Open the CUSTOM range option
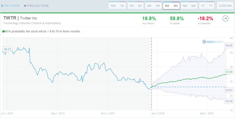The image size is (235, 118). (x=225, y=6)
